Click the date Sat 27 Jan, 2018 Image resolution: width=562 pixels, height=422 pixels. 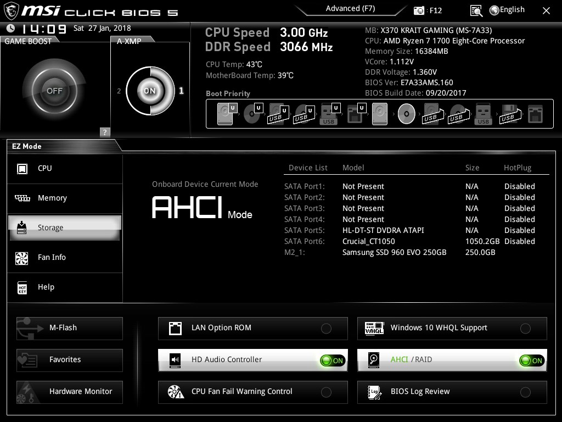(102, 29)
